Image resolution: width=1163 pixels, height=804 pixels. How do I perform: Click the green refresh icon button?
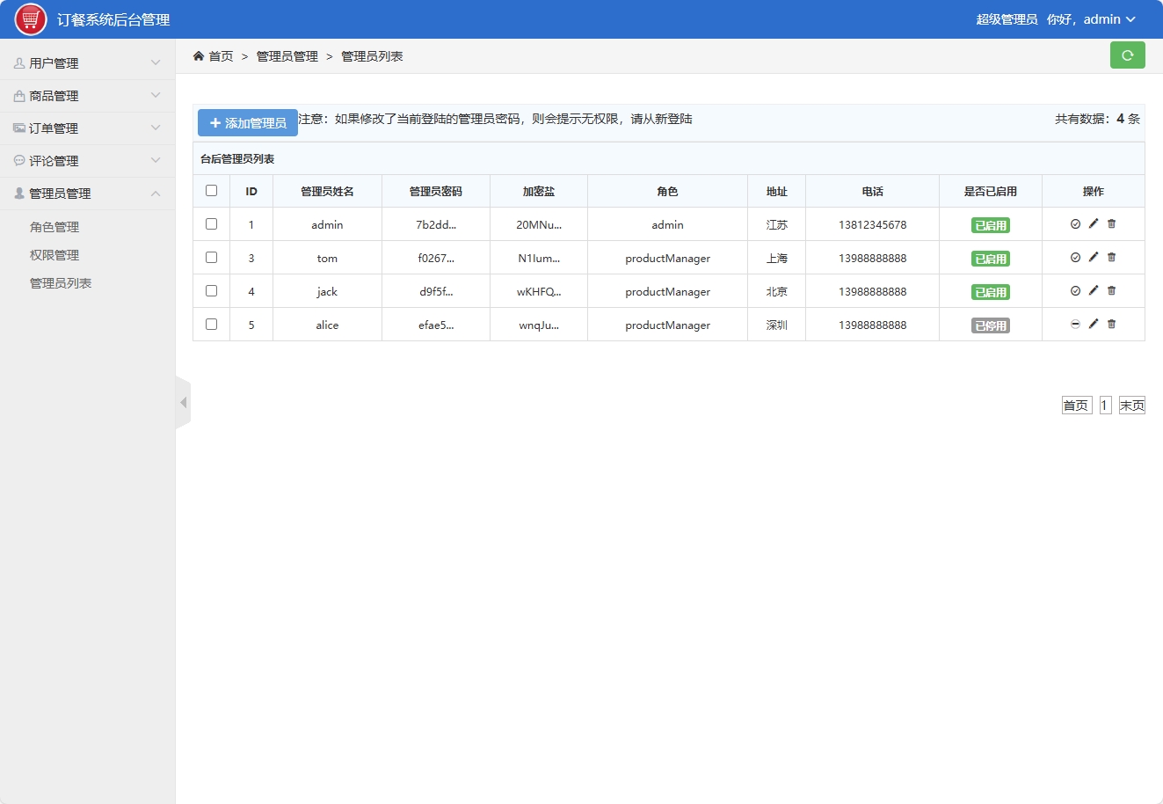[x=1128, y=55]
